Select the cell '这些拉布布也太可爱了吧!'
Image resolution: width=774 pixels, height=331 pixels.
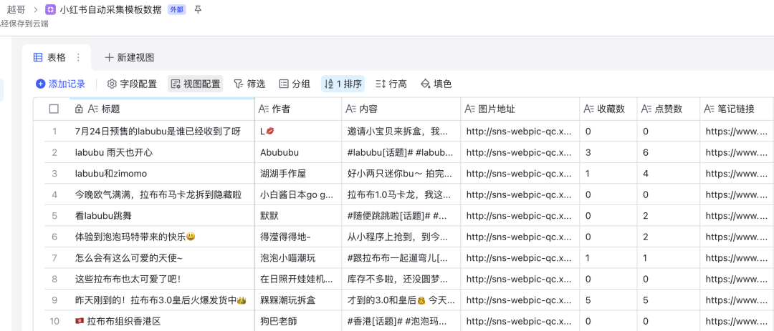pos(161,279)
